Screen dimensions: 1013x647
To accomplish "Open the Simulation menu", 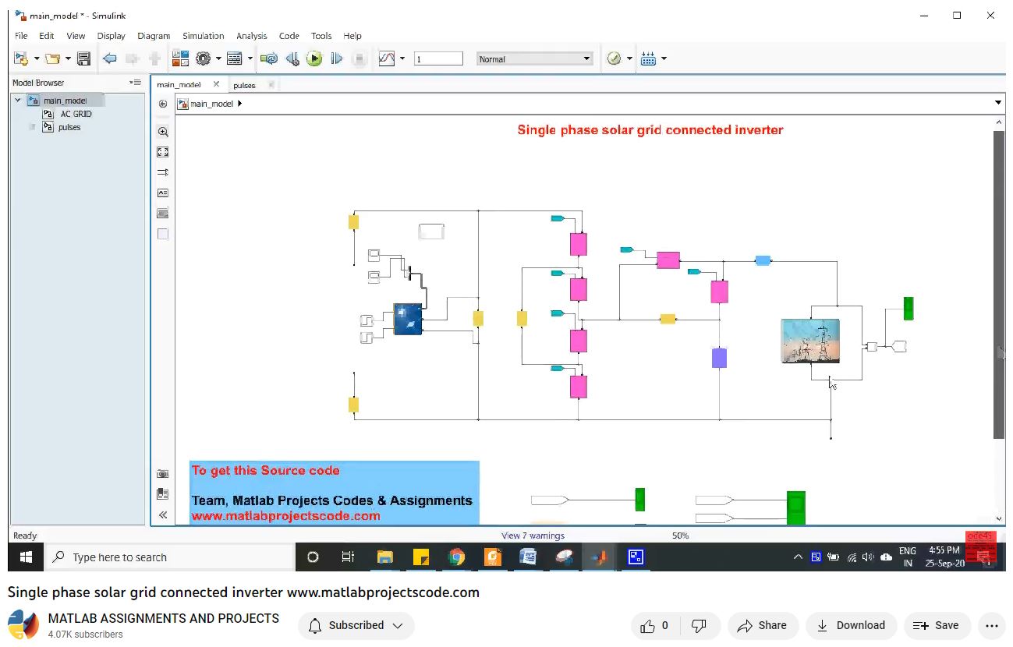I will click(203, 36).
